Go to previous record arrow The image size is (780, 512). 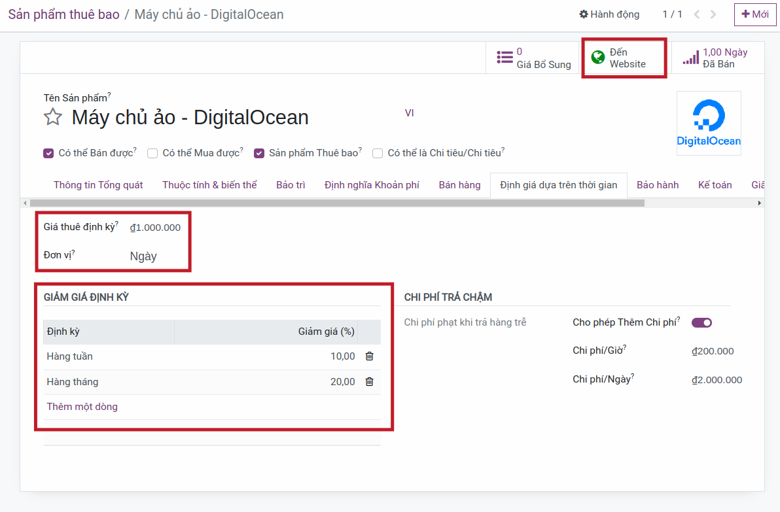pos(697,14)
